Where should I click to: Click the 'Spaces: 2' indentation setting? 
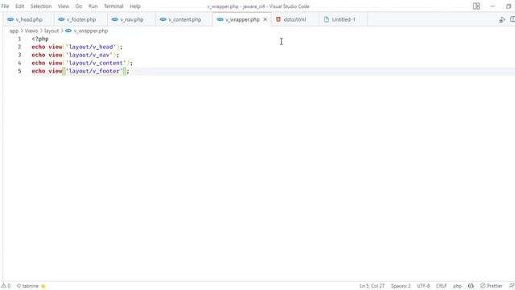[x=401, y=286]
